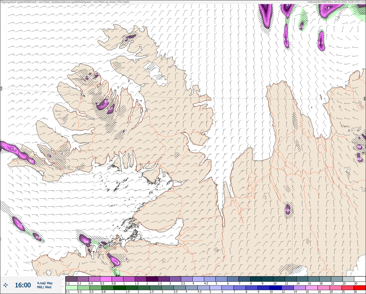The image size is (366, 294).
Task: Click the legend number 0.4
Action: click(x=91, y=283)
